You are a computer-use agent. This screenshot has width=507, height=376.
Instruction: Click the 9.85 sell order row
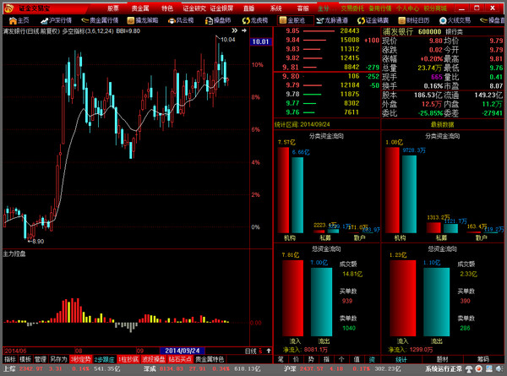click(x=326, y=30)
